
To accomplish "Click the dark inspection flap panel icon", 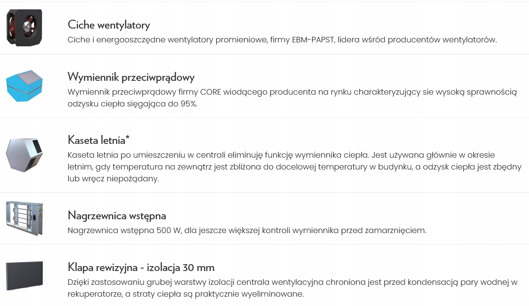I will coord(24,275).
